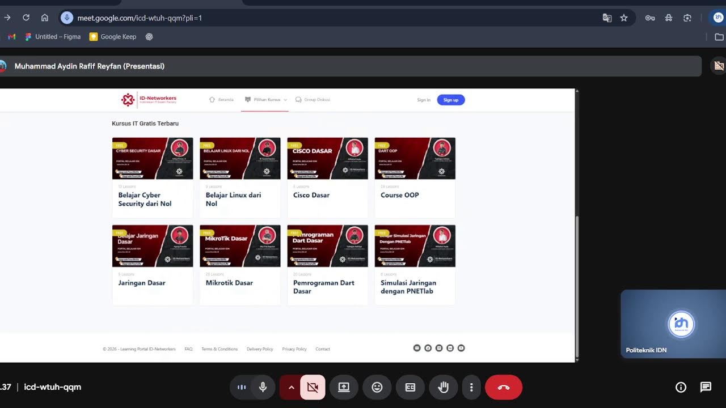Bookmark this tab with star
The height and width of the screenshot is (408, 726).
pyautogui.click(x=624, y=18)
